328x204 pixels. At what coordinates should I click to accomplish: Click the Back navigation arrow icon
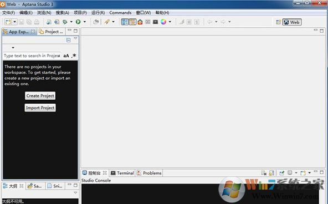pyautogui.click(x=210, y=22)
